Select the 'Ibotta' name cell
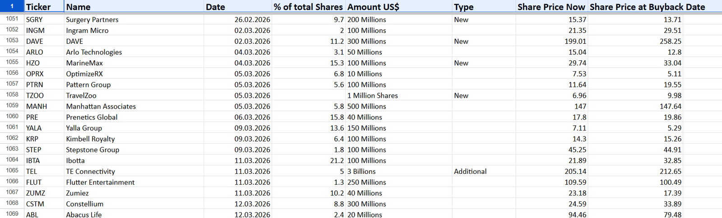Viewport: 722px width, 218px height. tap(134, 160)
